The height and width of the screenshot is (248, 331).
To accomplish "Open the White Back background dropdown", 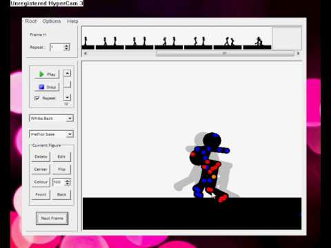I will click(x=51, y=118).
